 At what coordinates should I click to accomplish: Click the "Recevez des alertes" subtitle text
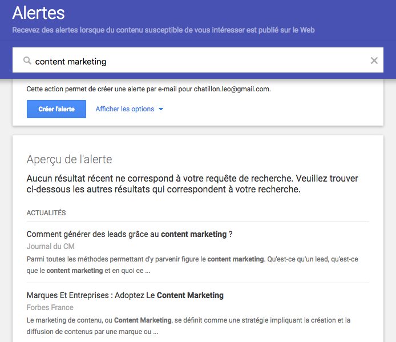163,30
